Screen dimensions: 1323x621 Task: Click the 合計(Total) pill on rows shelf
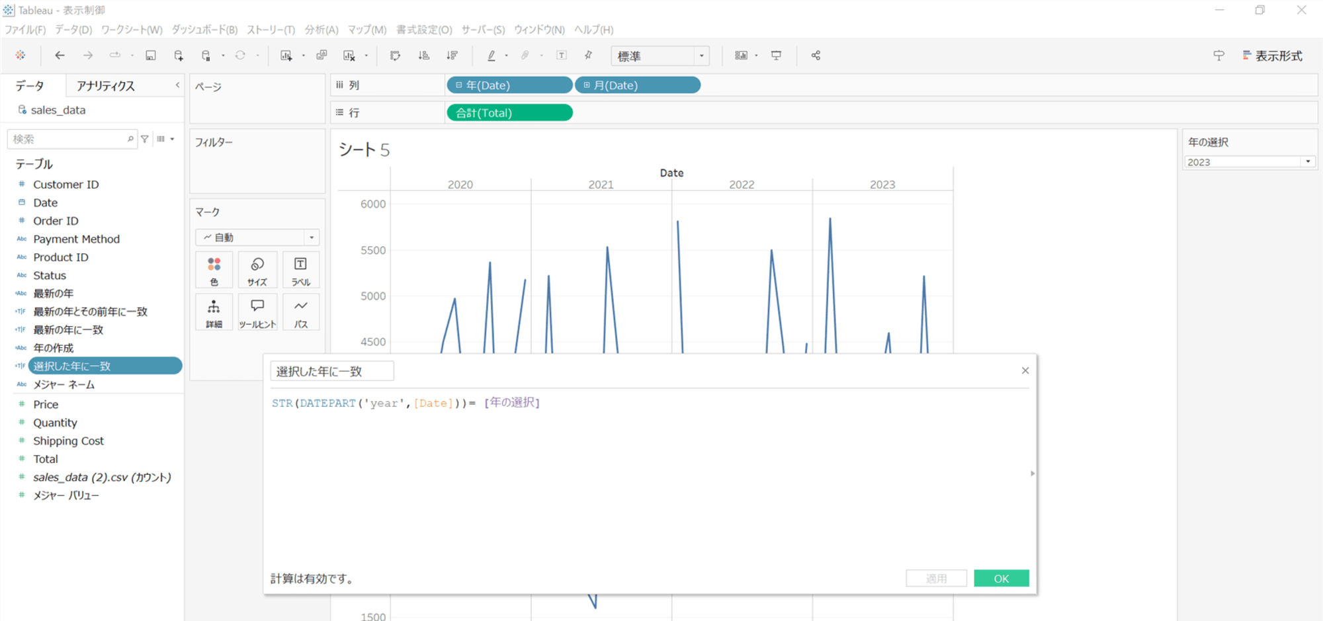509,113
